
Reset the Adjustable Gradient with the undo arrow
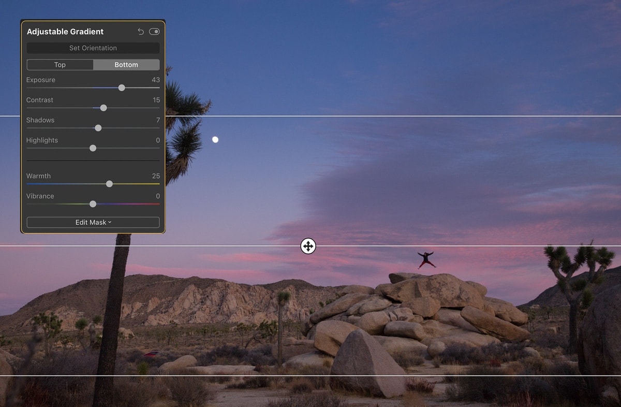(141, 32)
